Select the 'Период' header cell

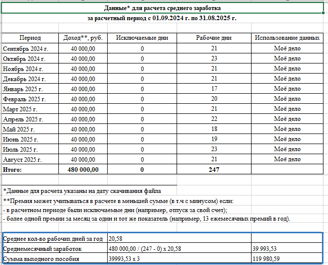click(30, 38)
